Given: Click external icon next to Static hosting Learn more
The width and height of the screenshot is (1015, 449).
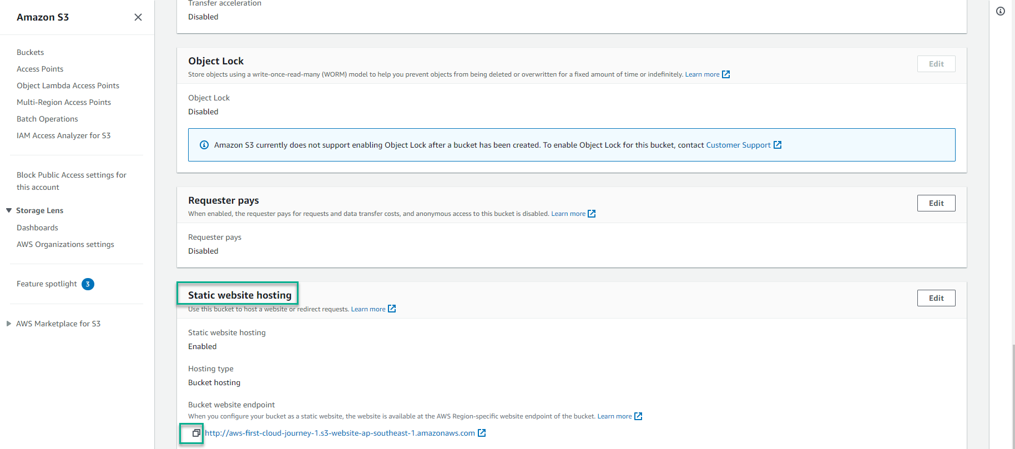Looking at the screenshot, I should (392, 309).
